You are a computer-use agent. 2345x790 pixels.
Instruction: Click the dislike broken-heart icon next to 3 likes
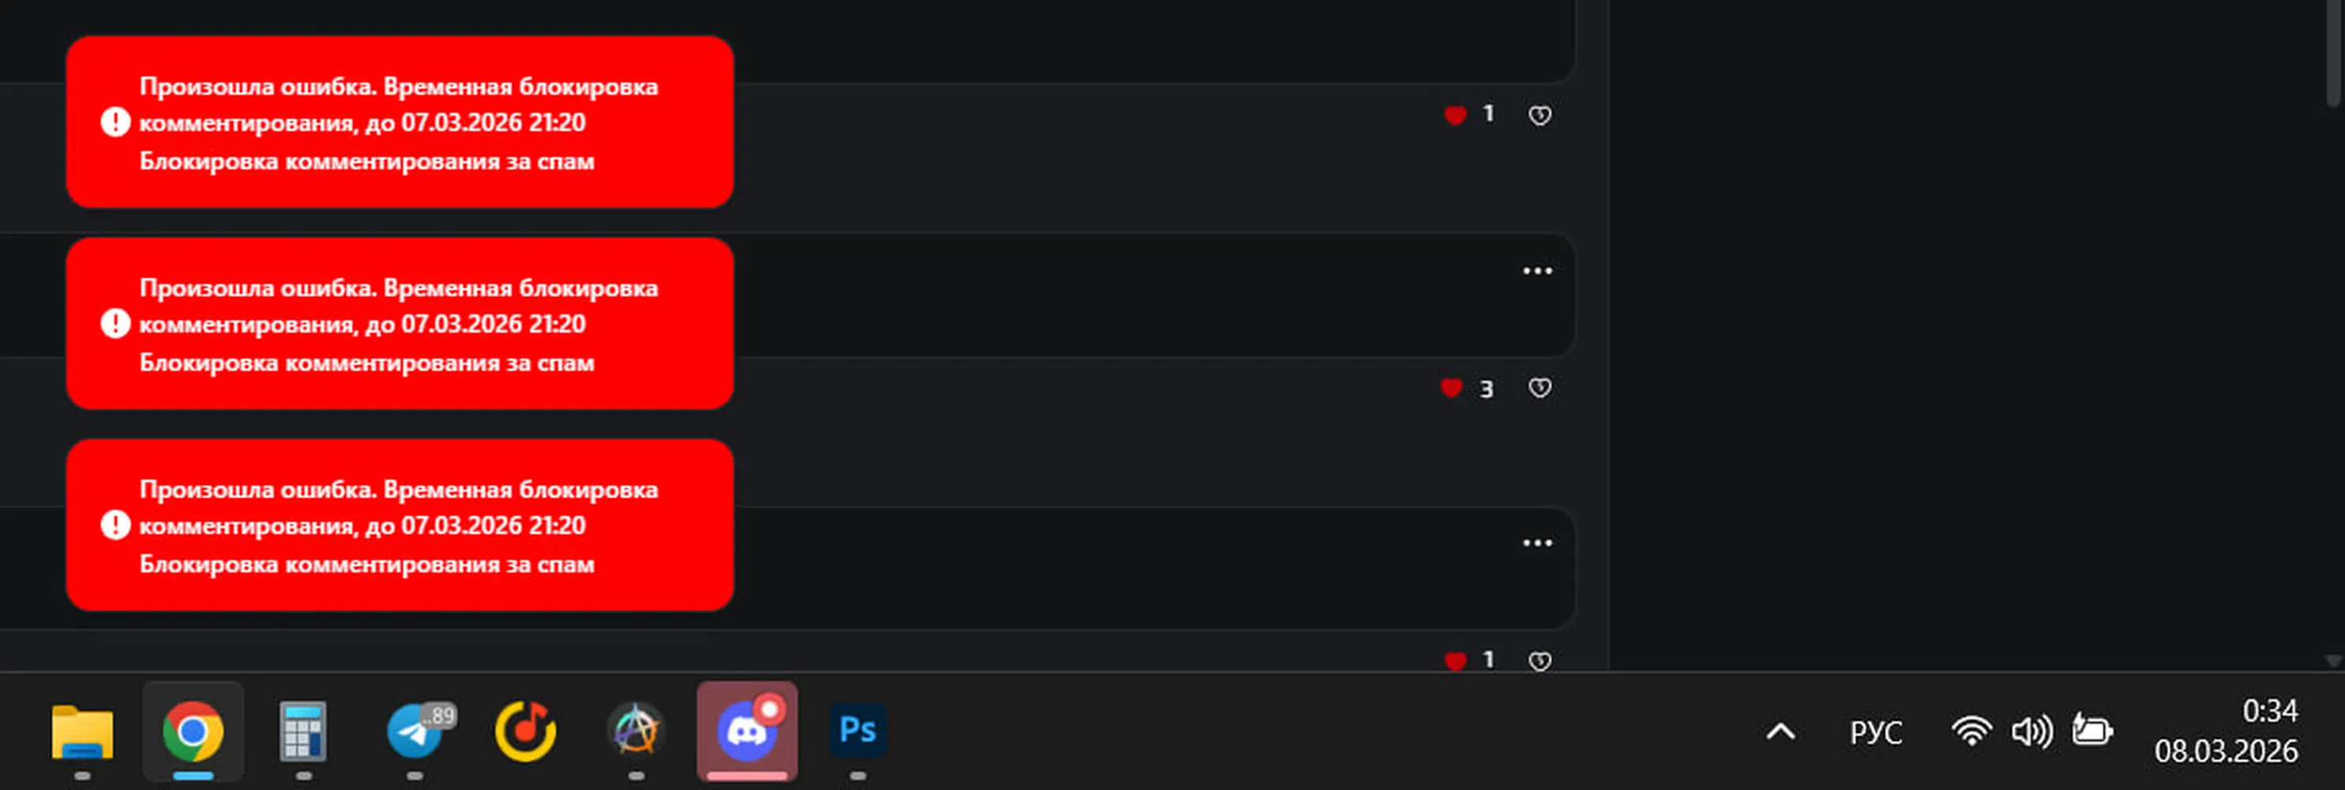1539,389
